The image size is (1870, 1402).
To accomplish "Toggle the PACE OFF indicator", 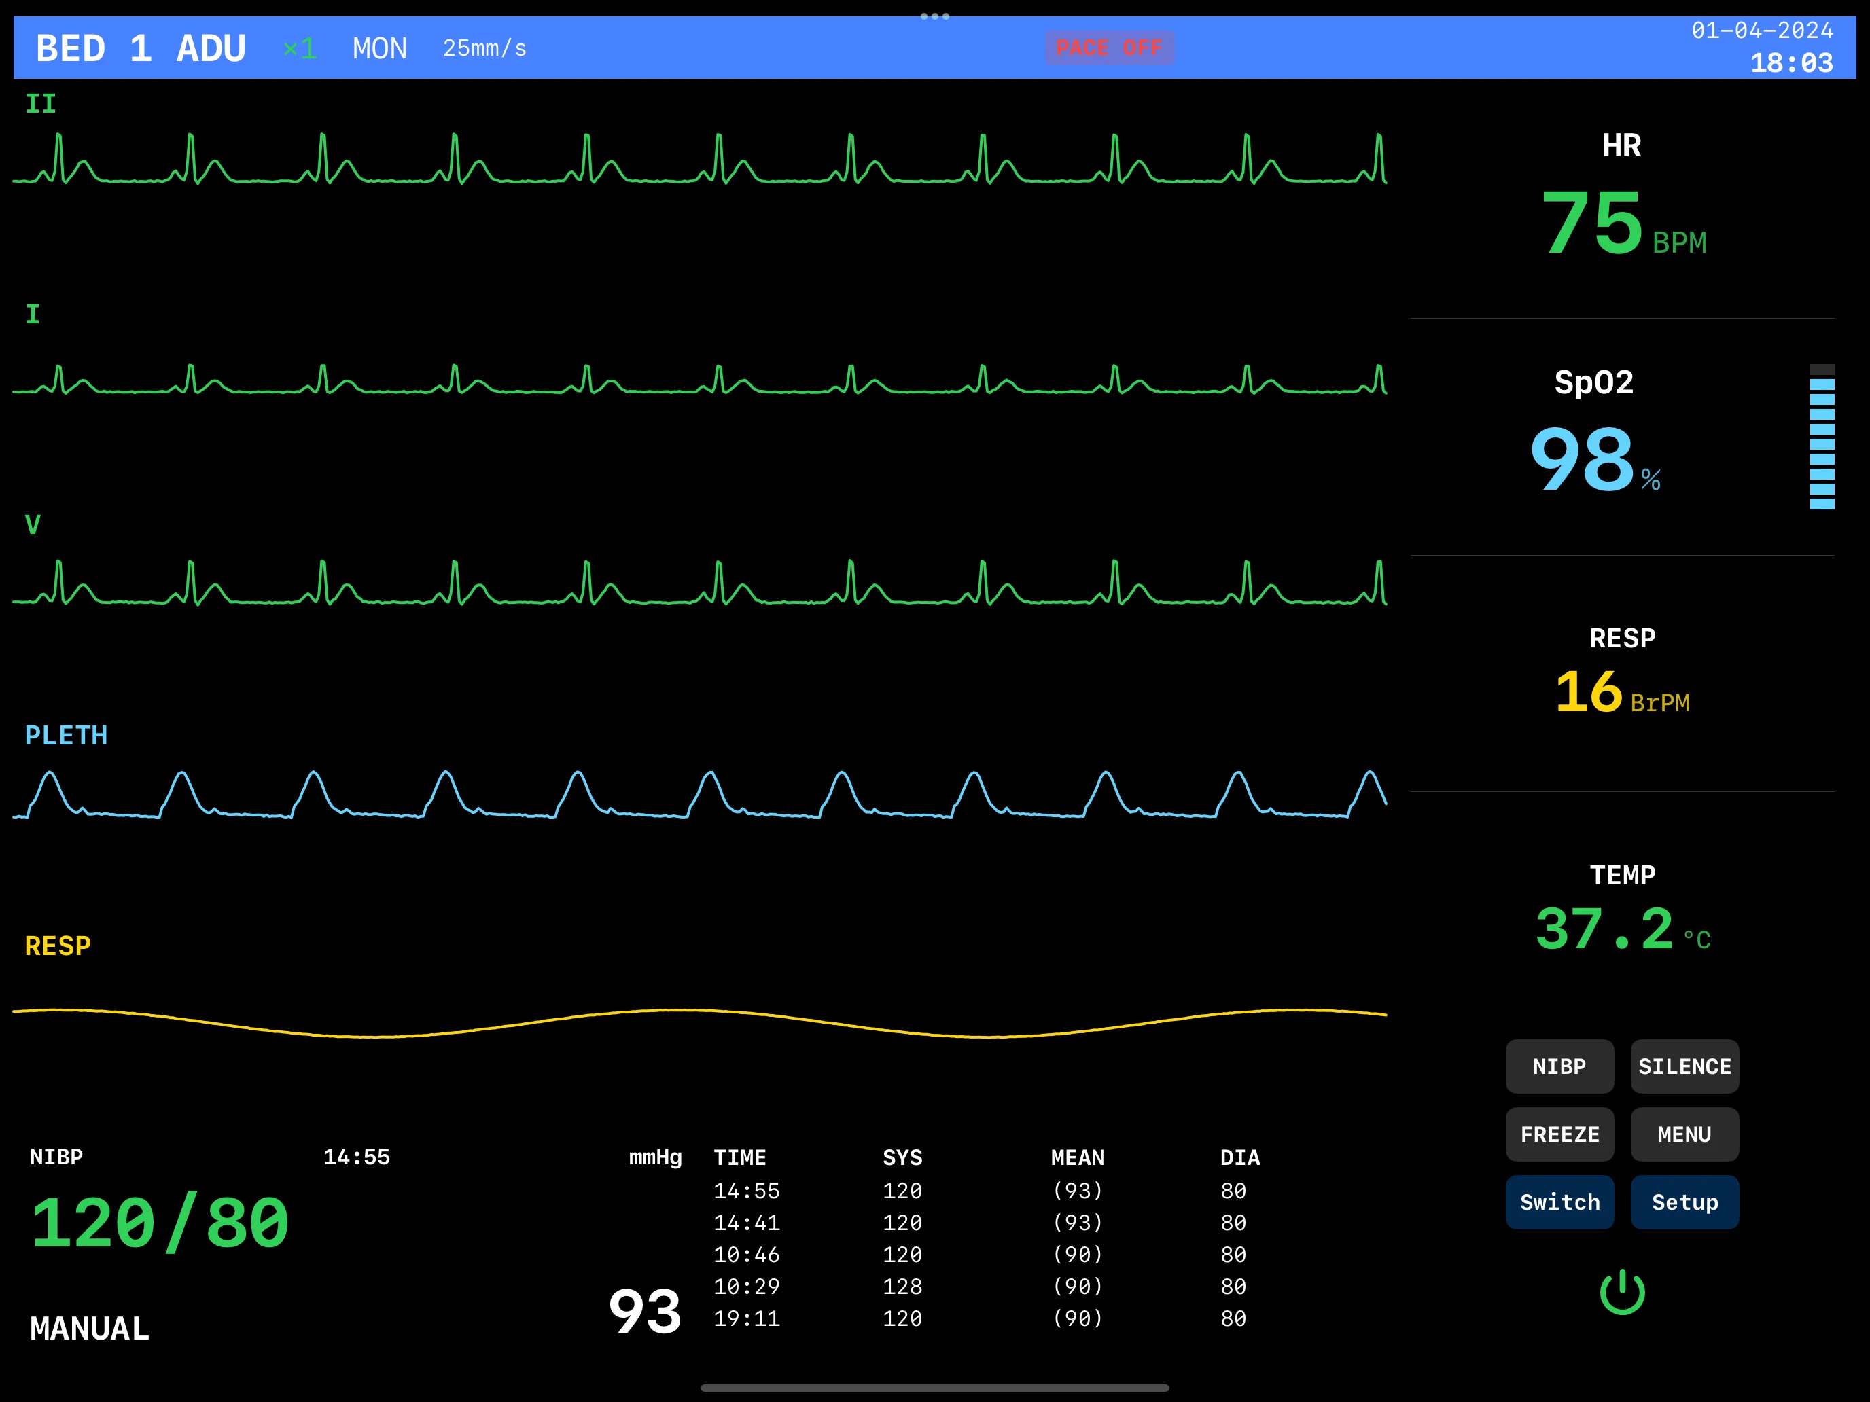I will (1109, 48).
